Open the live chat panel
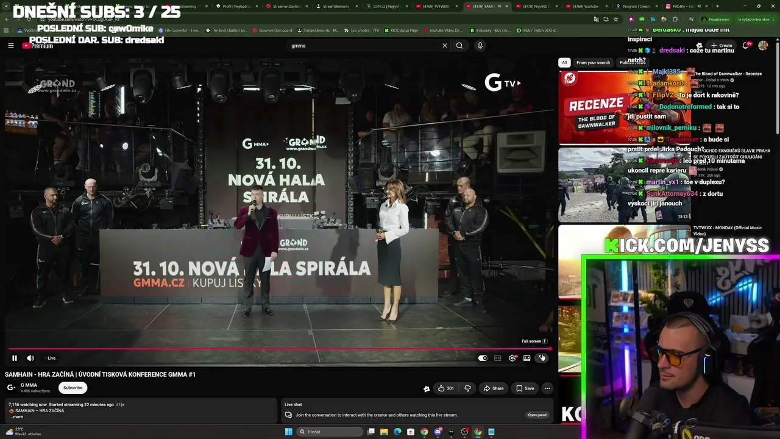This screenshot has height=439, width=780. click(537, 415)
